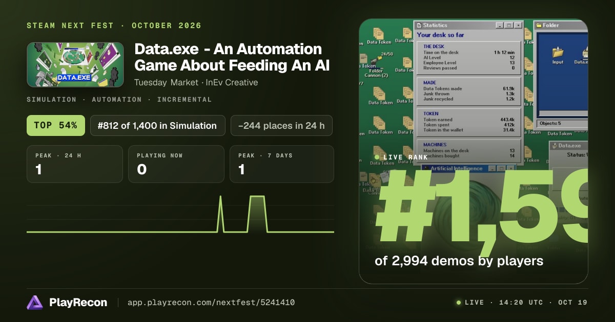The height and width of the screenshot is (322, 615).
Task: Minimize the Statistics window
Action: (499, 25)
